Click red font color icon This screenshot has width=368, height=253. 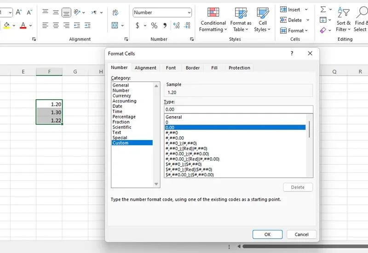(x=23, y=25)
